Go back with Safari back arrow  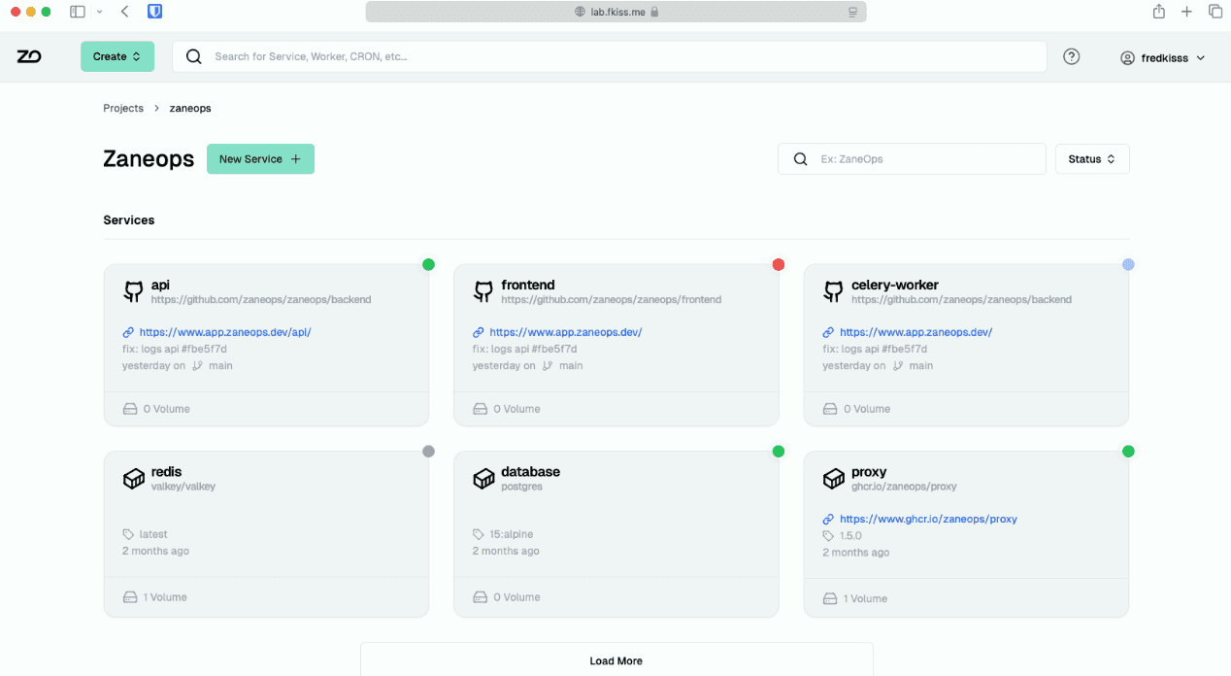pos(125,12)
